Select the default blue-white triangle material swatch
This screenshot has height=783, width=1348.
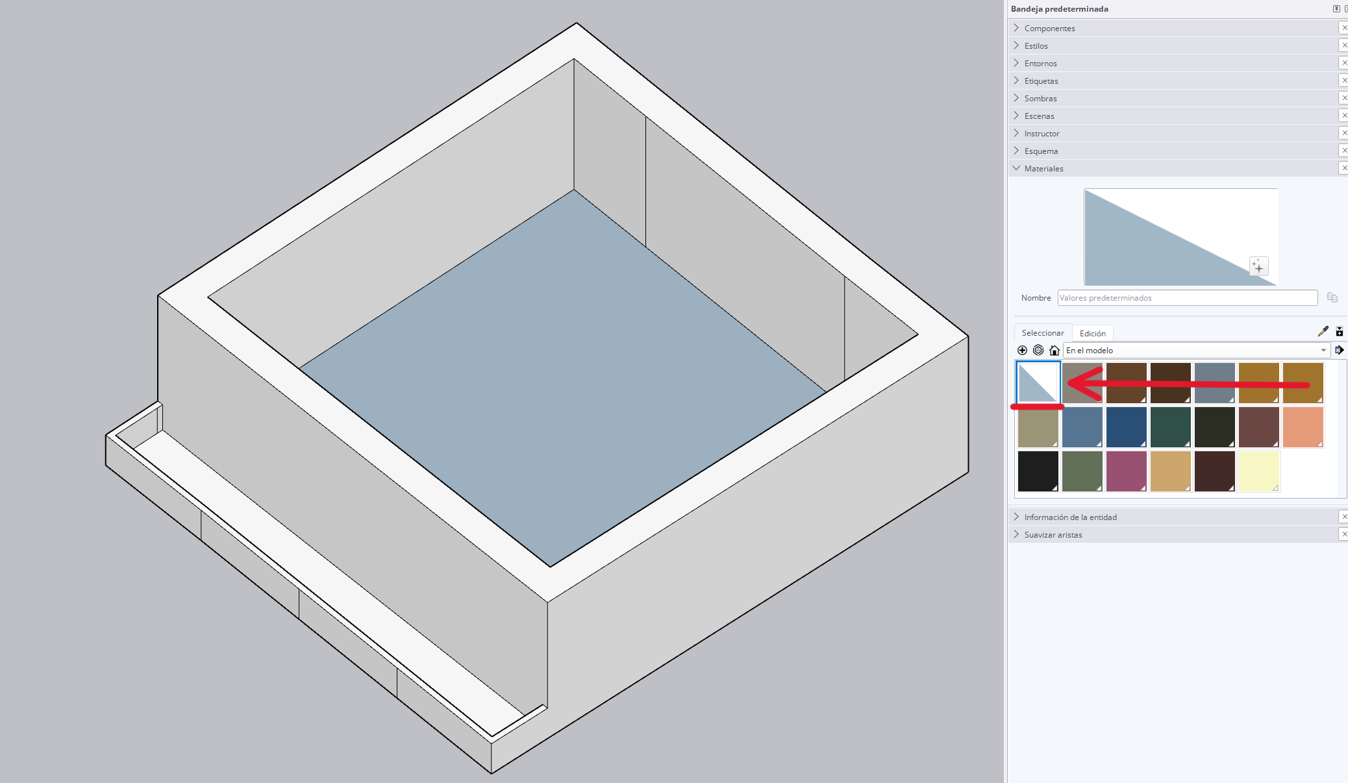click(x=1038, y=383)
